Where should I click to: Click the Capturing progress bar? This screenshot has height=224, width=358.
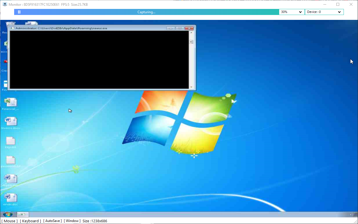coord(146,12)
